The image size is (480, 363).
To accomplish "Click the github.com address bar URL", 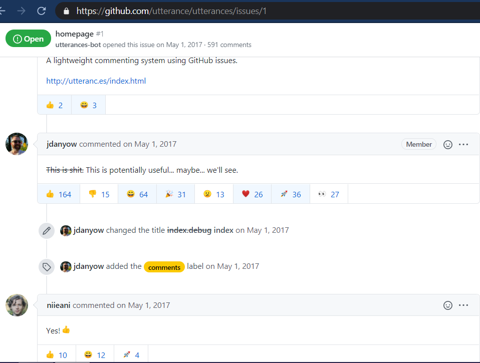I will coord(171,12).
